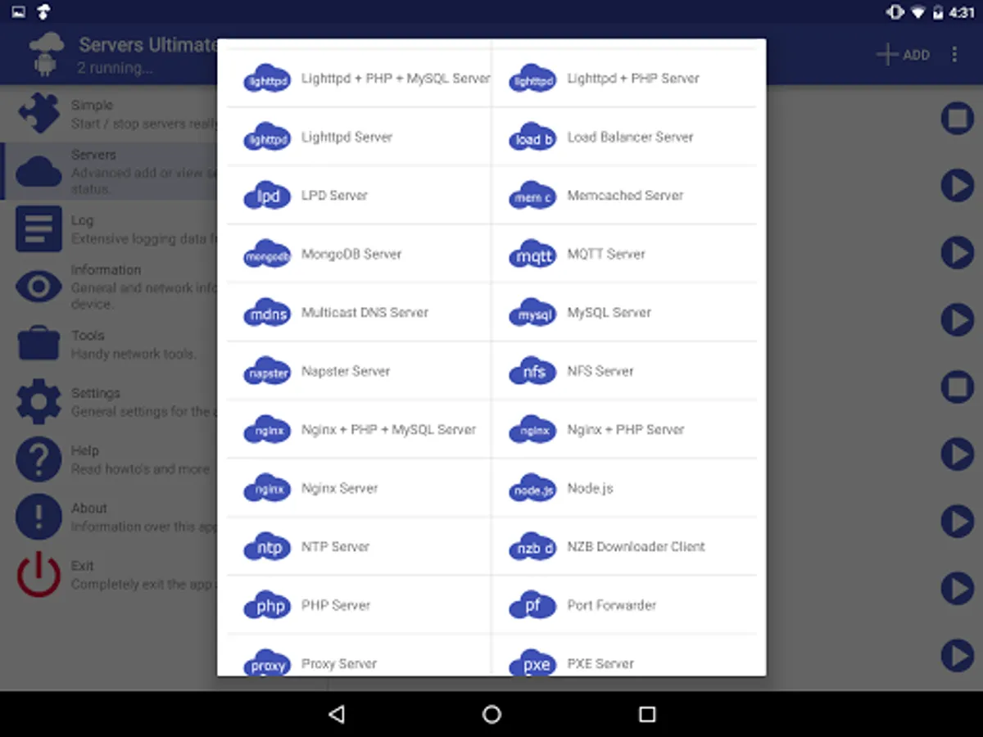Open the three-dot overflow menu
This screenshot has height=737, width=983.
(954, 55)
